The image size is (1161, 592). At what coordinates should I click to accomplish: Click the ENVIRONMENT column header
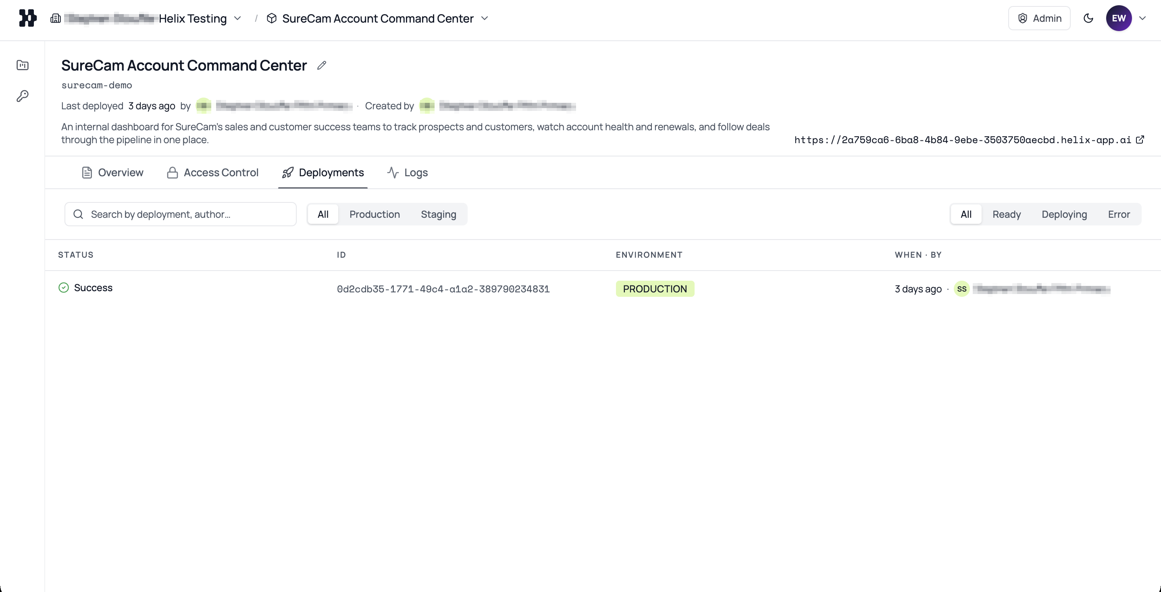[x=649, y=255]
